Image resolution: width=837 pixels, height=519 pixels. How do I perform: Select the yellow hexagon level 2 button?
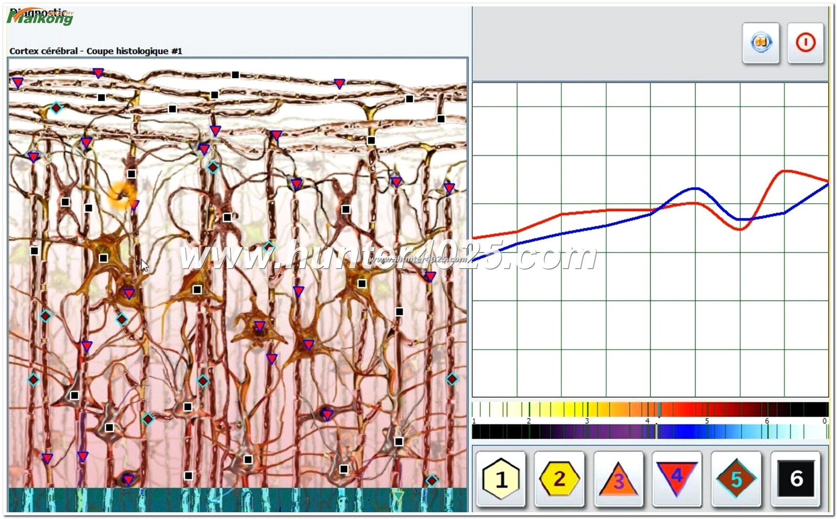pyautogui.click(x=559, y=479)
